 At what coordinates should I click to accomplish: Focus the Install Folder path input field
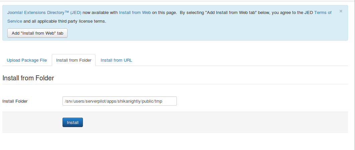119,101
